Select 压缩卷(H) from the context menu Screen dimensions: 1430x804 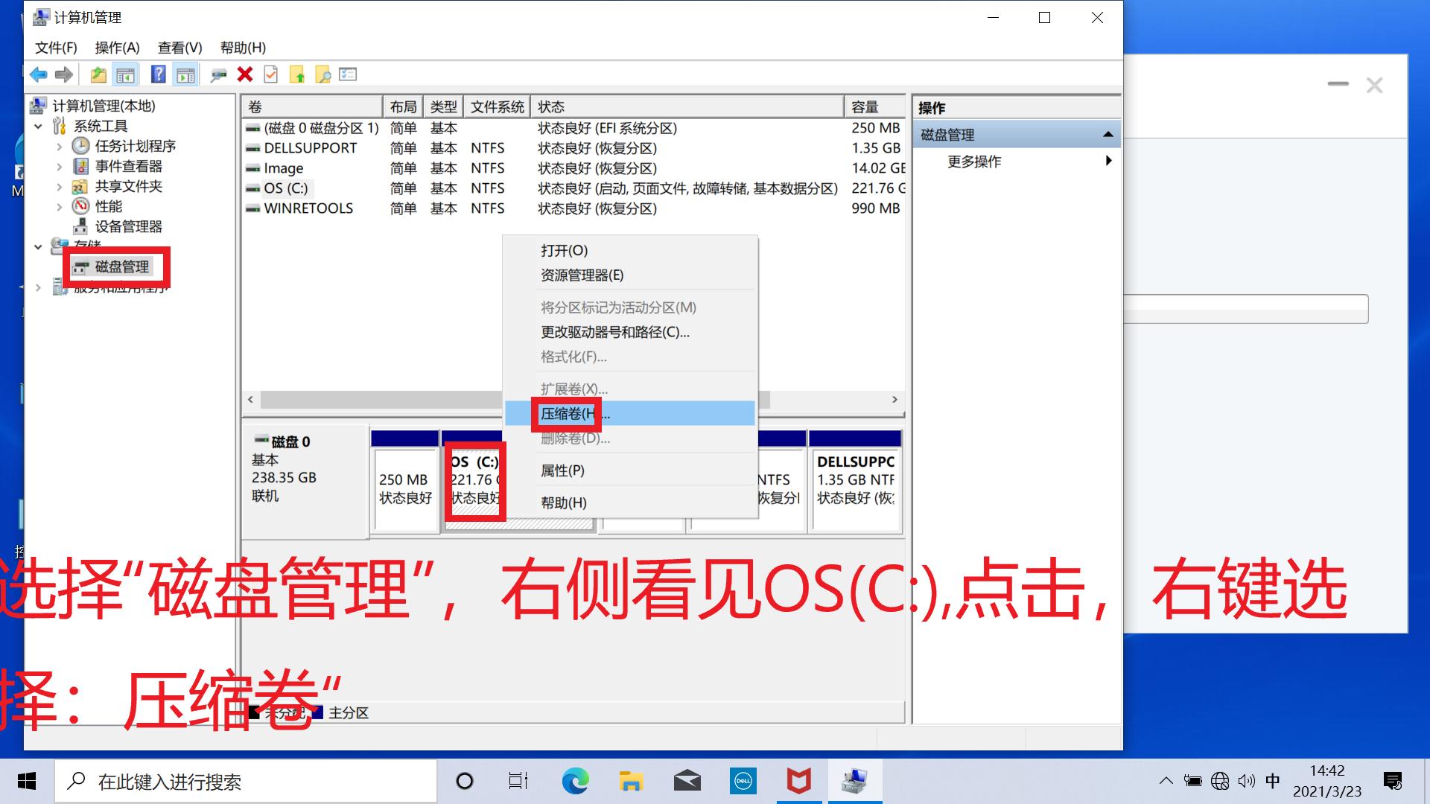pos(568,414)
